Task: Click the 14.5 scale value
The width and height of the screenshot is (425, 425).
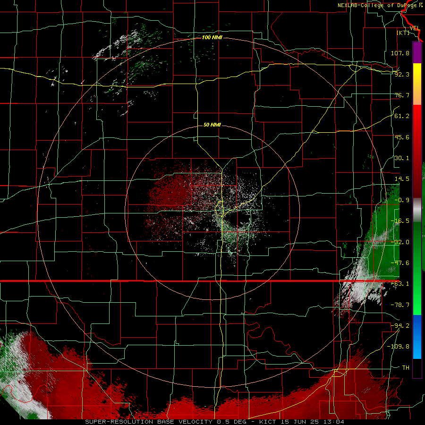Action: pyautogui.click(x=402, y=179)
